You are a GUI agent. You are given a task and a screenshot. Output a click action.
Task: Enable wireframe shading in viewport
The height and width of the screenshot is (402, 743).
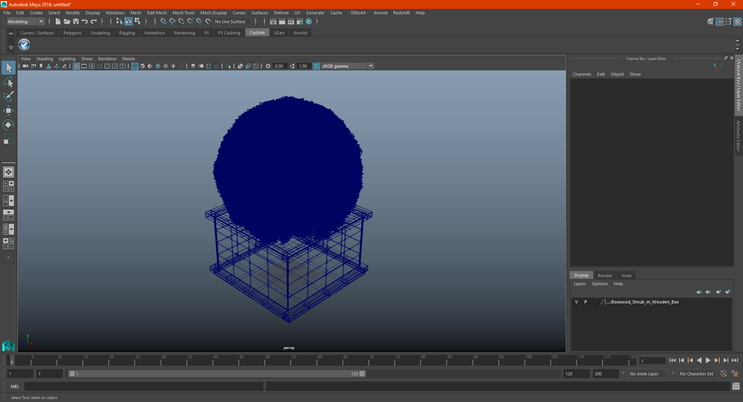[x=135, y=66]
